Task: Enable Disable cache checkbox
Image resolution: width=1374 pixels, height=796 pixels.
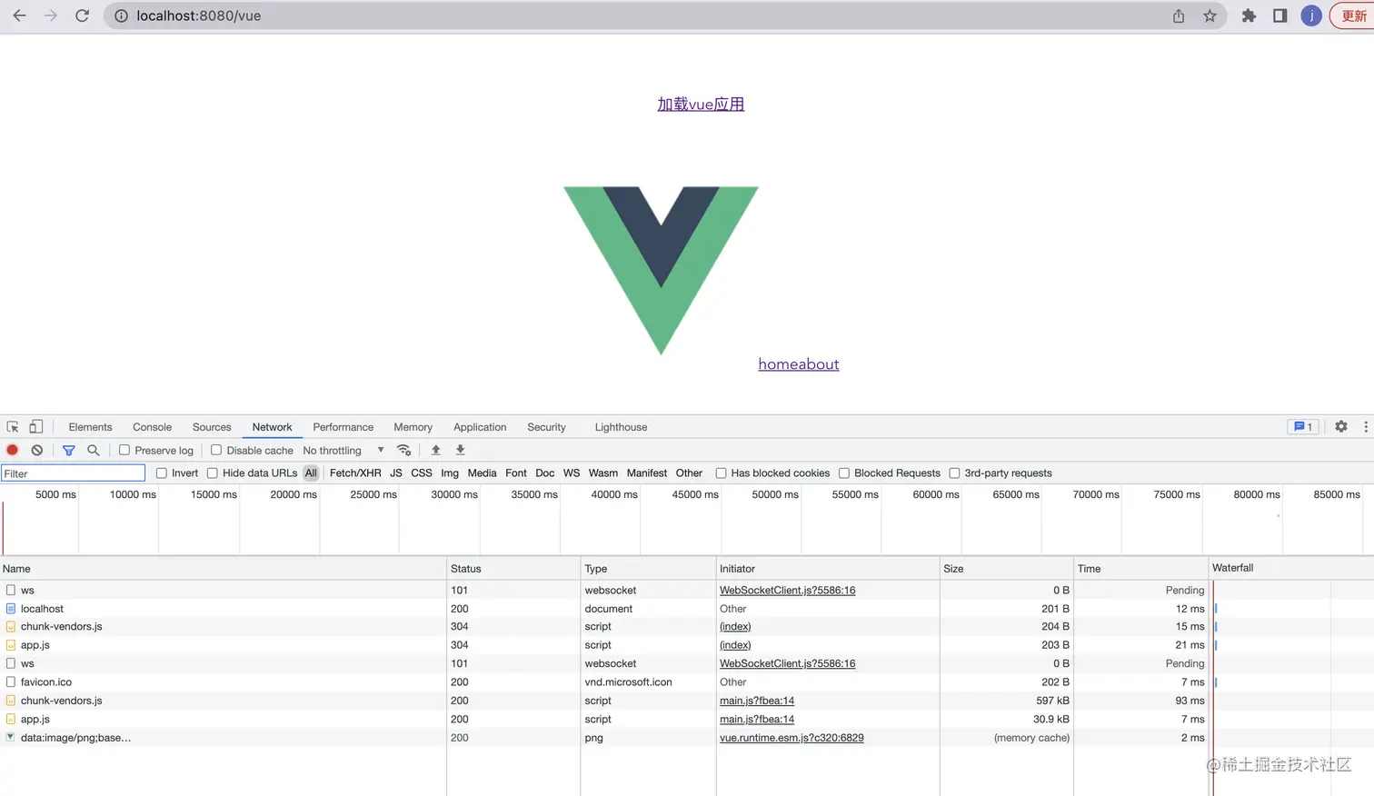Action: (x=216, y=450)
